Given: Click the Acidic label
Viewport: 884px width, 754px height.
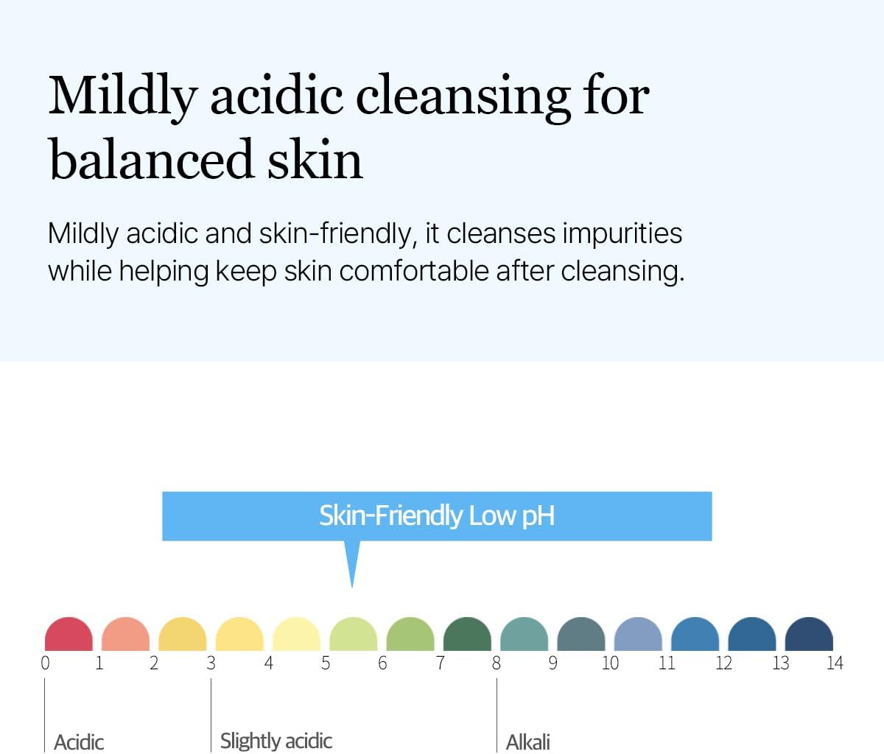Looking at the screenshot, I should [79, 741].
